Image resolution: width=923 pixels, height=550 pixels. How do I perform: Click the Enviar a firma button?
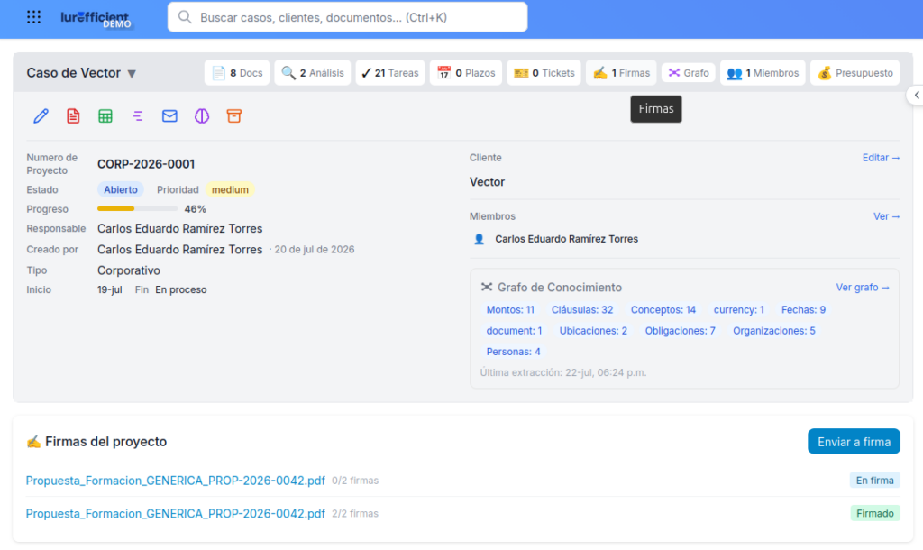pyautogui.click(x=854, y=442)
